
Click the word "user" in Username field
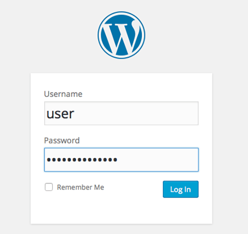click(60, 113)
